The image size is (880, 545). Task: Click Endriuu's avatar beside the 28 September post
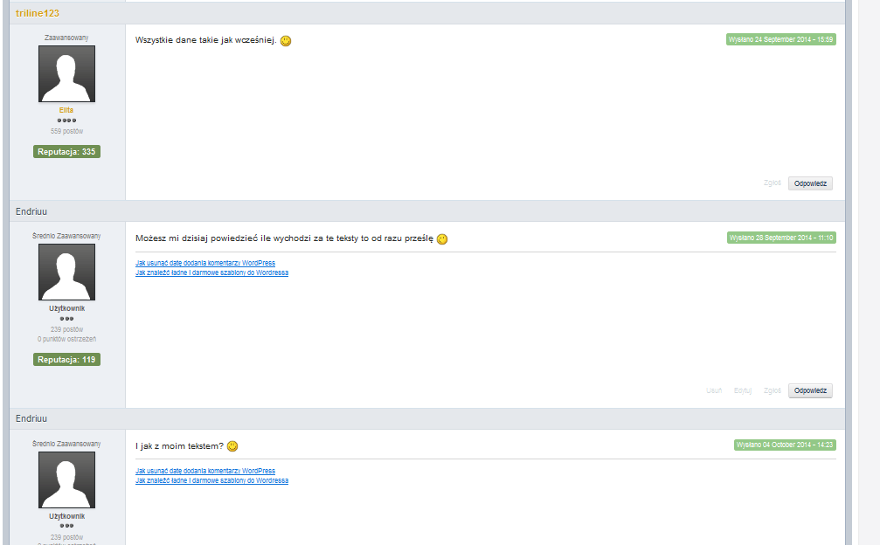pos(66,272)
